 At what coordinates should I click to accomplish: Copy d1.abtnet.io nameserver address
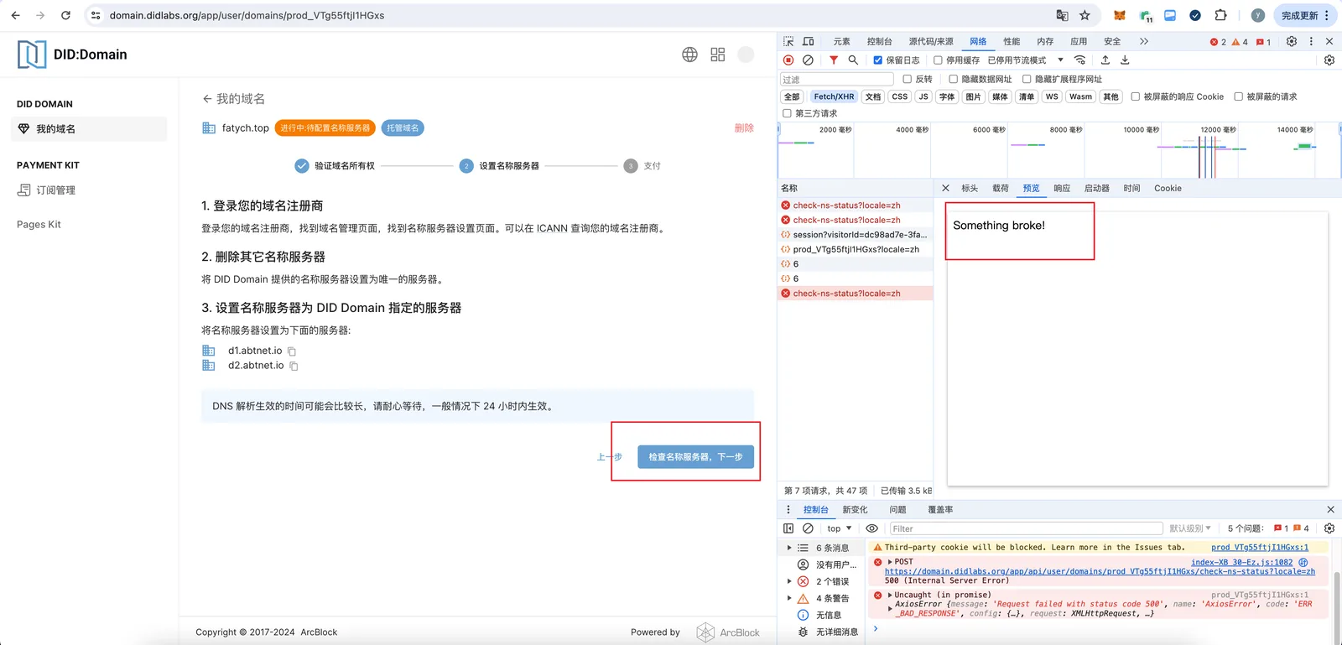(x=292, y=351)
